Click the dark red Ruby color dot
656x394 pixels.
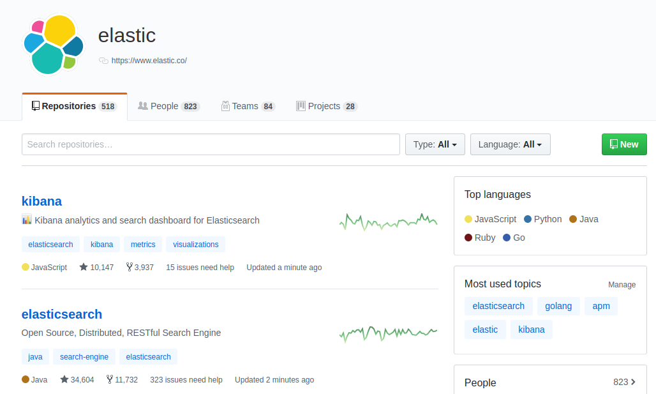point(468,238)
